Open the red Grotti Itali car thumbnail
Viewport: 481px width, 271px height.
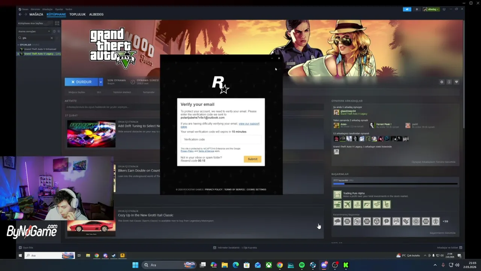(91, 228)
